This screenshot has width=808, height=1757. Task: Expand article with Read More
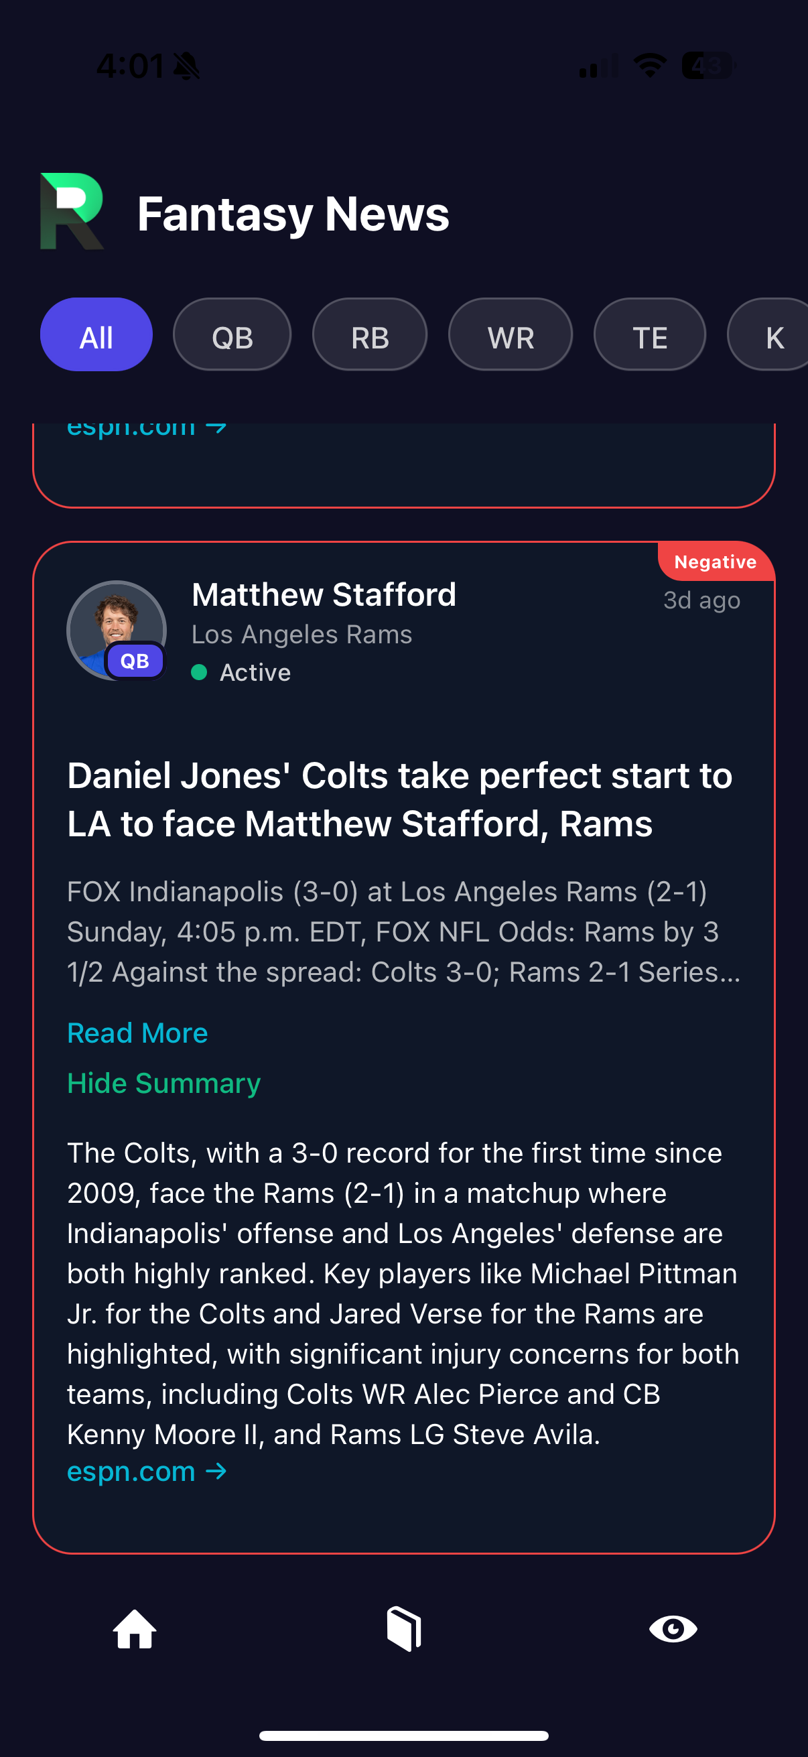coord(137,1033)
